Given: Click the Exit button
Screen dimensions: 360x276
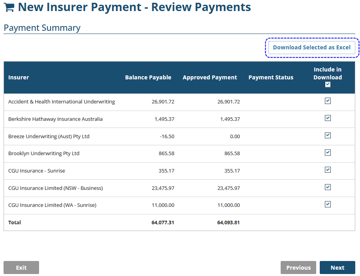Looking at the screenshot, I should pos(21,268).
